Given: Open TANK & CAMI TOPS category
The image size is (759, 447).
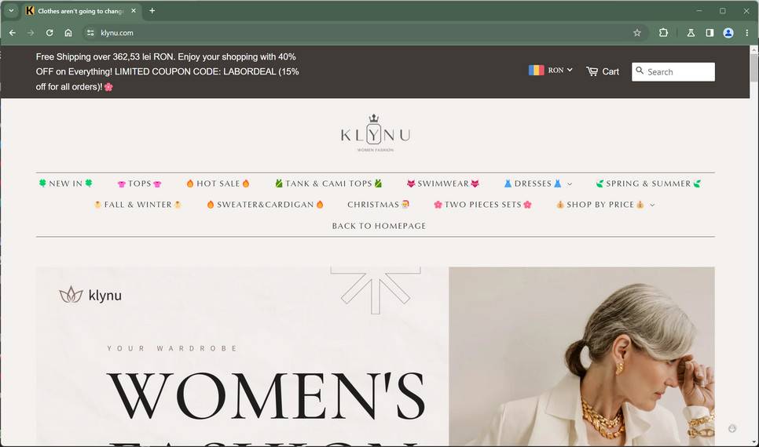Looking at the screenshot, I should click(328, 184).
